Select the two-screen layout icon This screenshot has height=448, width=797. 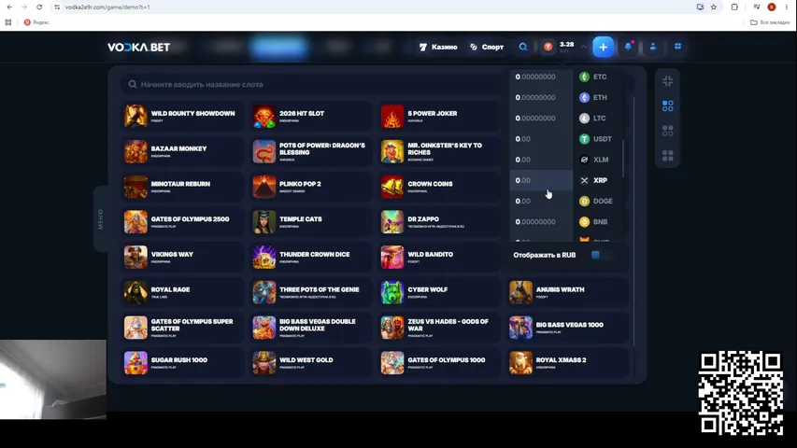point(667,131)
